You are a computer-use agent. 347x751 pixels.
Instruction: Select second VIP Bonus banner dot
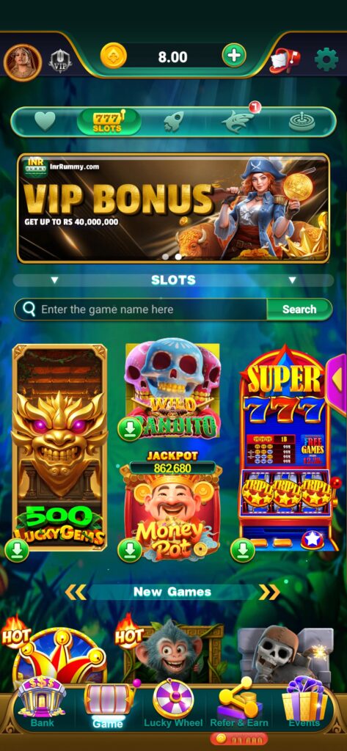178,257
